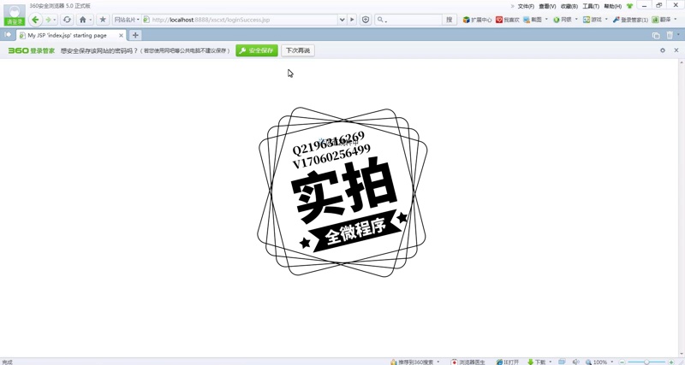685x365 pixels.
Task: Open the 文件(F) menu
Action: click(x=526, y=6)
